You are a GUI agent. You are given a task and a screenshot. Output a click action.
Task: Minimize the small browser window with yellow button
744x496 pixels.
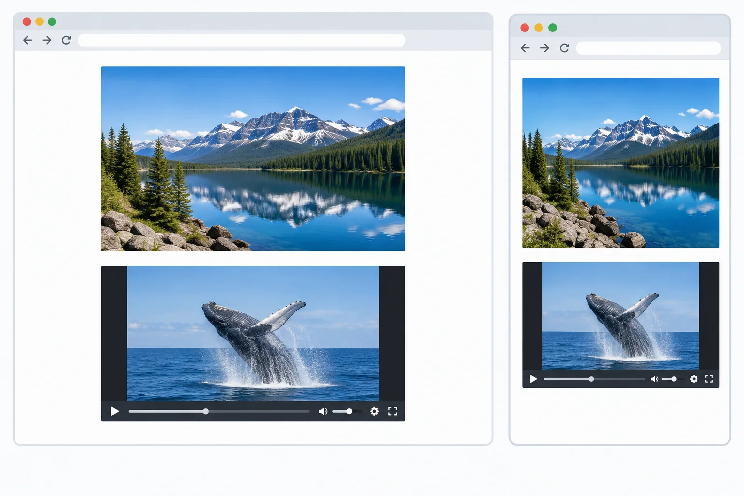click(539, 28)
